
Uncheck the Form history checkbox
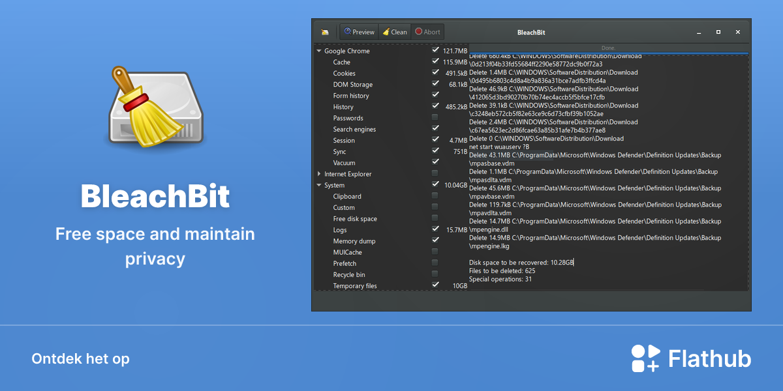pos(435,94)
